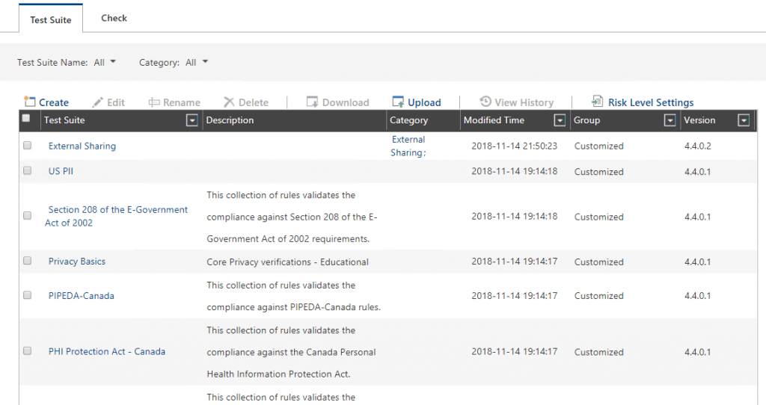
Task: Click the Risk Level Settings icon
Action: [597, 101]
